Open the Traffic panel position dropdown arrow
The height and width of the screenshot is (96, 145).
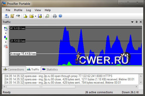click(132, 22)
